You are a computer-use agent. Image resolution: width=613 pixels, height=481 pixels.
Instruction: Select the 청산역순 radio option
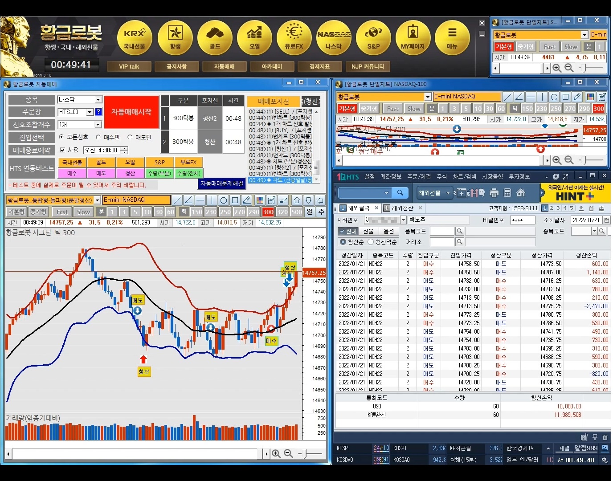(x=371, y=242)
